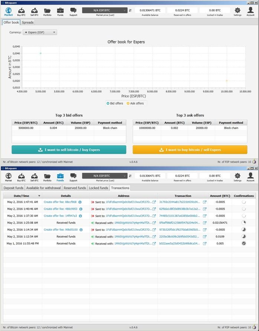Open Sell BTC in bottom window
Image resolution: width=259 pixels, height=331 pixels.
coord(35,177)
